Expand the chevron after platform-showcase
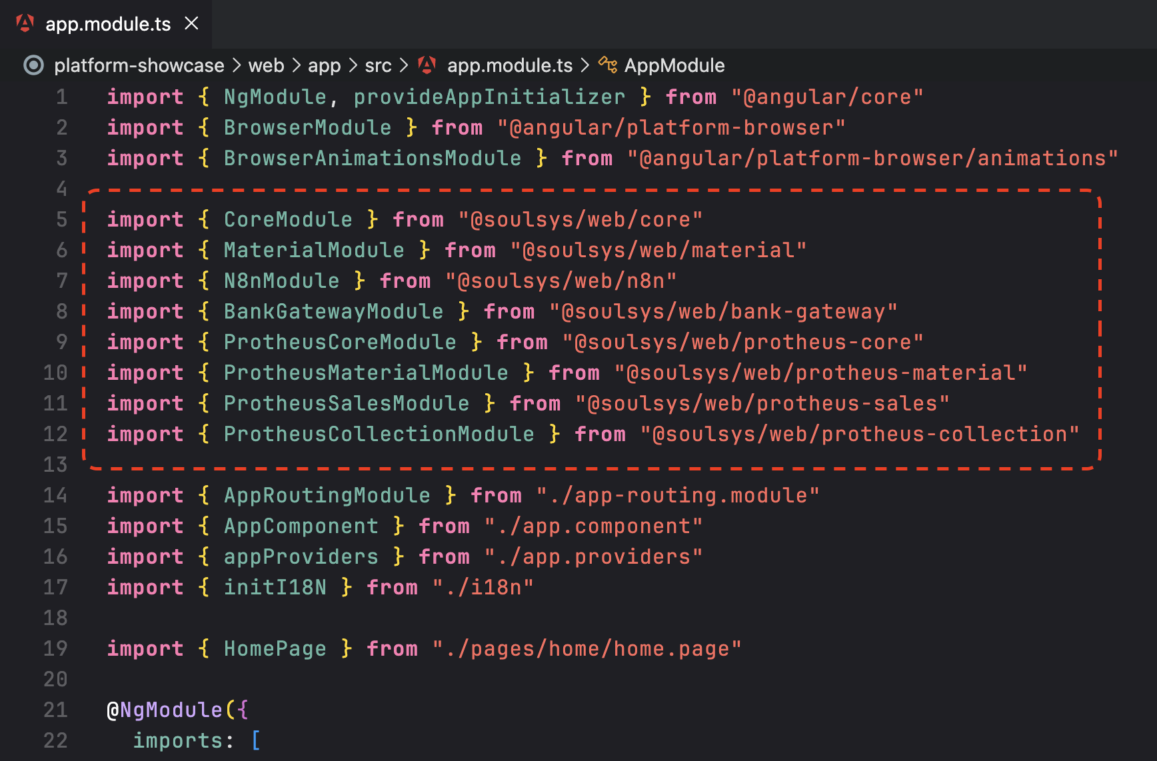This screenshot has height=761, width=1157. pos(235,65)
